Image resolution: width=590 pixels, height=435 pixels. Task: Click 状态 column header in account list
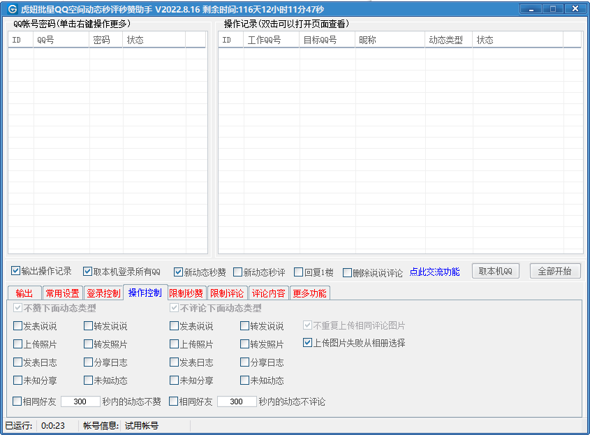pyautogui.click(x=154, y=40)
